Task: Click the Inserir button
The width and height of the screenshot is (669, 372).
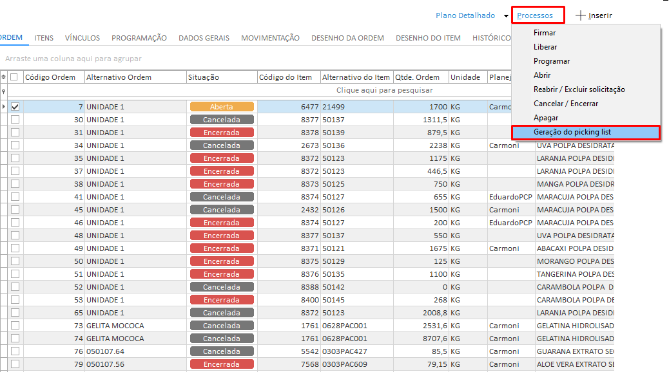Action: pyautogui.click(x=594, y=15)
